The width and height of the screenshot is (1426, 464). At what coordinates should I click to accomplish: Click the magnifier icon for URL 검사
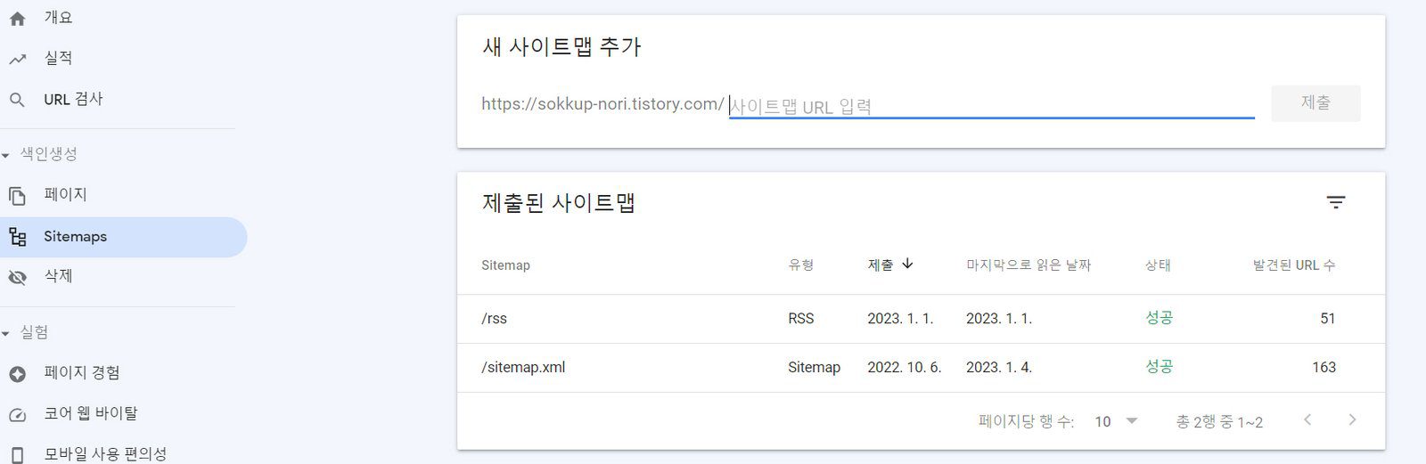[17, 100]
